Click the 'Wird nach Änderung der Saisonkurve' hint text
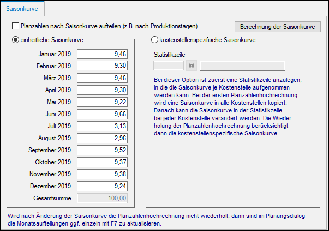Screen dimensions: 329x231 (x=157, y=220)
